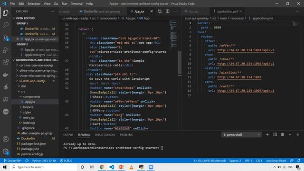Image resolution: width=304 pixels, height=171 pixels.
Task: Create a new terminal with plus icon
Action: tap(267, 134)
